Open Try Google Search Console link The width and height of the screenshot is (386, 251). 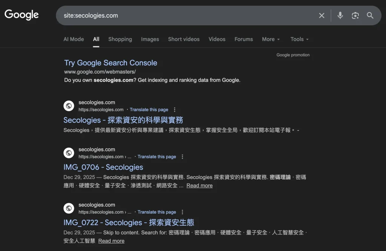[110, 63]
